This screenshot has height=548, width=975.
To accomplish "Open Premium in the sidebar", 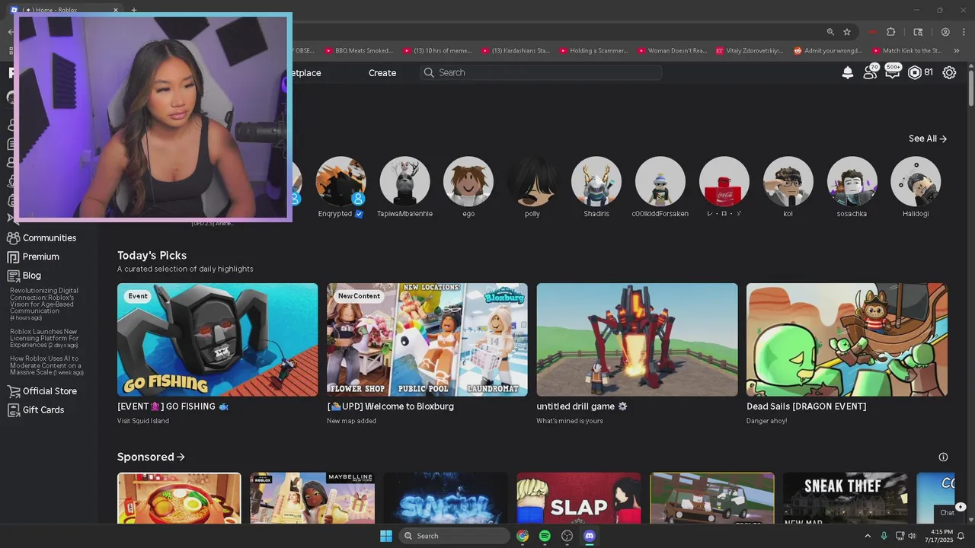I will click(x=41, y=257).
